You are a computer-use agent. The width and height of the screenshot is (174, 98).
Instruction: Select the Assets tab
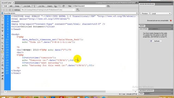[147, 94]
